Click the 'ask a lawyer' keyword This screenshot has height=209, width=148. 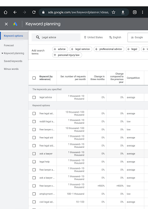[x=46, y=153]
